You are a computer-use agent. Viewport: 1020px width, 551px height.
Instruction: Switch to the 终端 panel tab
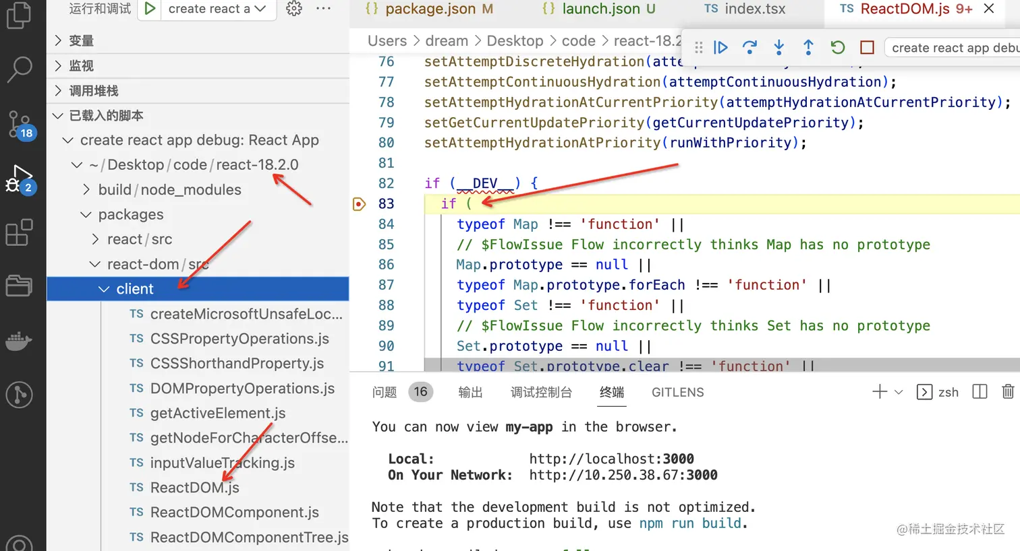612,392
